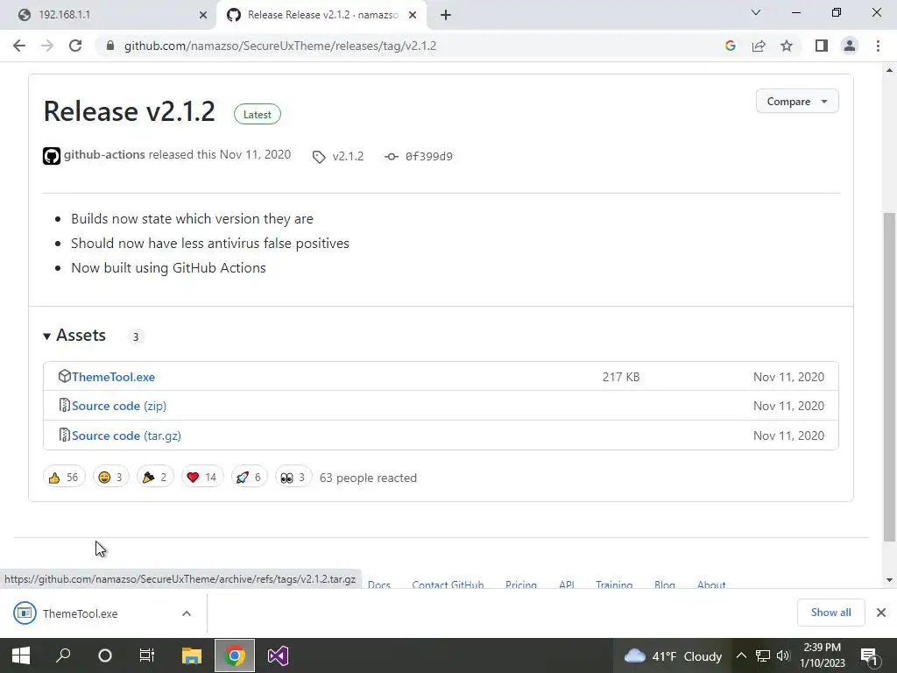Open ThemeTool.exe download options chevron
Image resolution: width=897 pixels, height=673 pixels.
point(187,613)
